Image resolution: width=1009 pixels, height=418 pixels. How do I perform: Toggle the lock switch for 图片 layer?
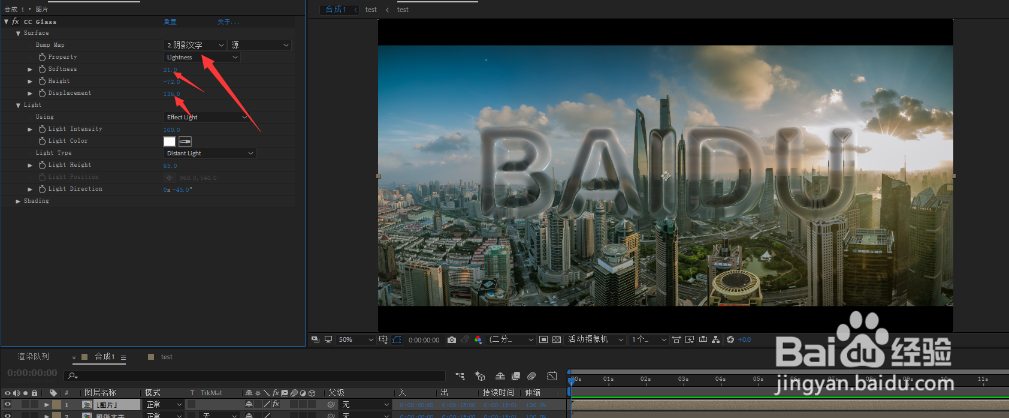coord(35,405)
